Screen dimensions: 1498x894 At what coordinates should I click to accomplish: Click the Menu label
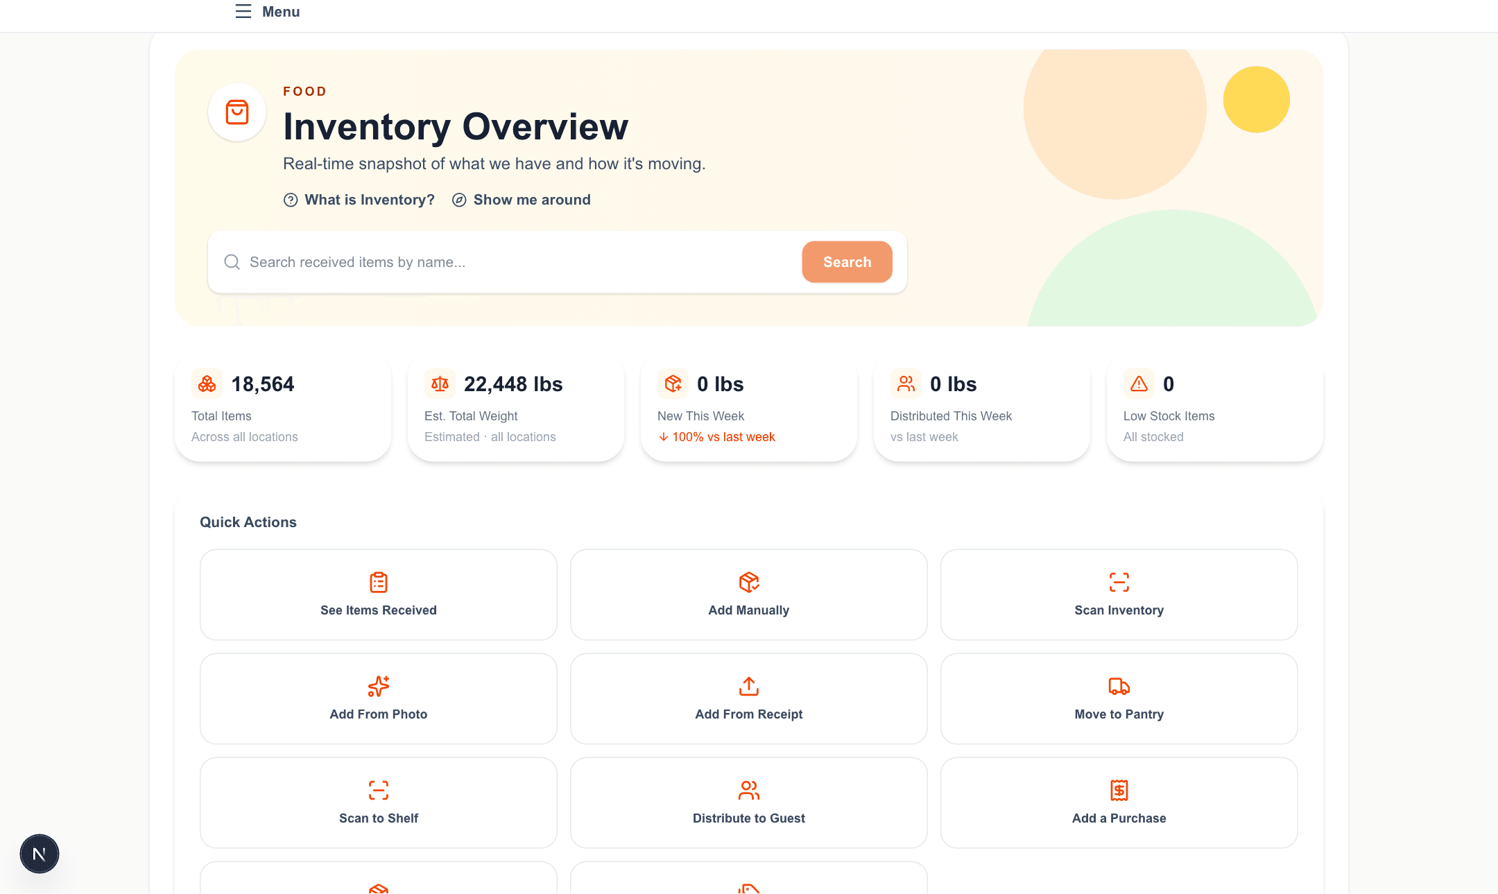[281, 12]
